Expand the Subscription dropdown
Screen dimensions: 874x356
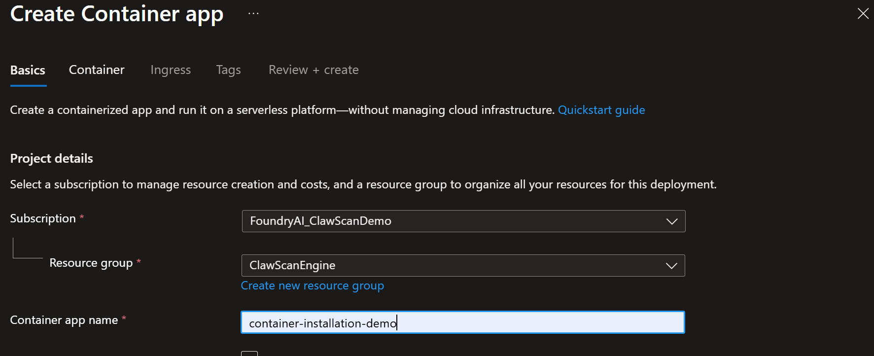click(x=463, y=221)
